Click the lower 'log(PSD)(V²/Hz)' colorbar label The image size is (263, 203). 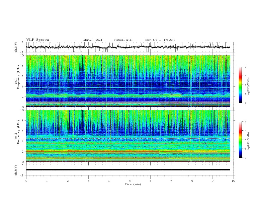(249, 141)
